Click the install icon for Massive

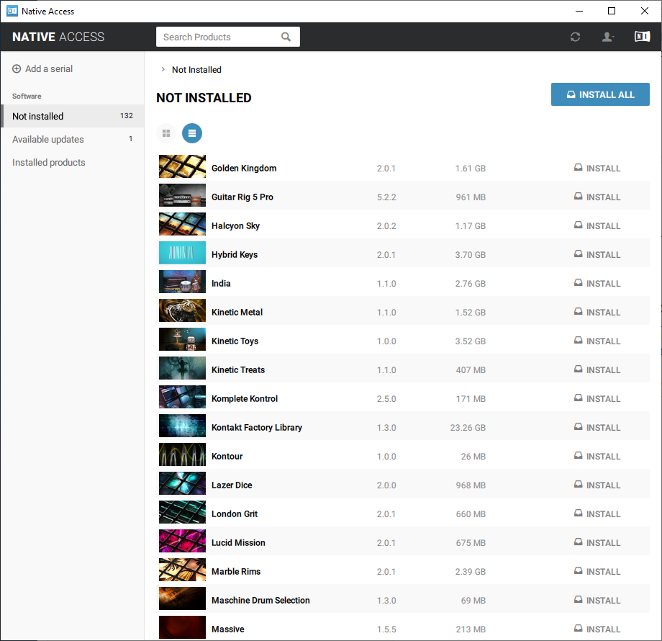pos(578,629)
